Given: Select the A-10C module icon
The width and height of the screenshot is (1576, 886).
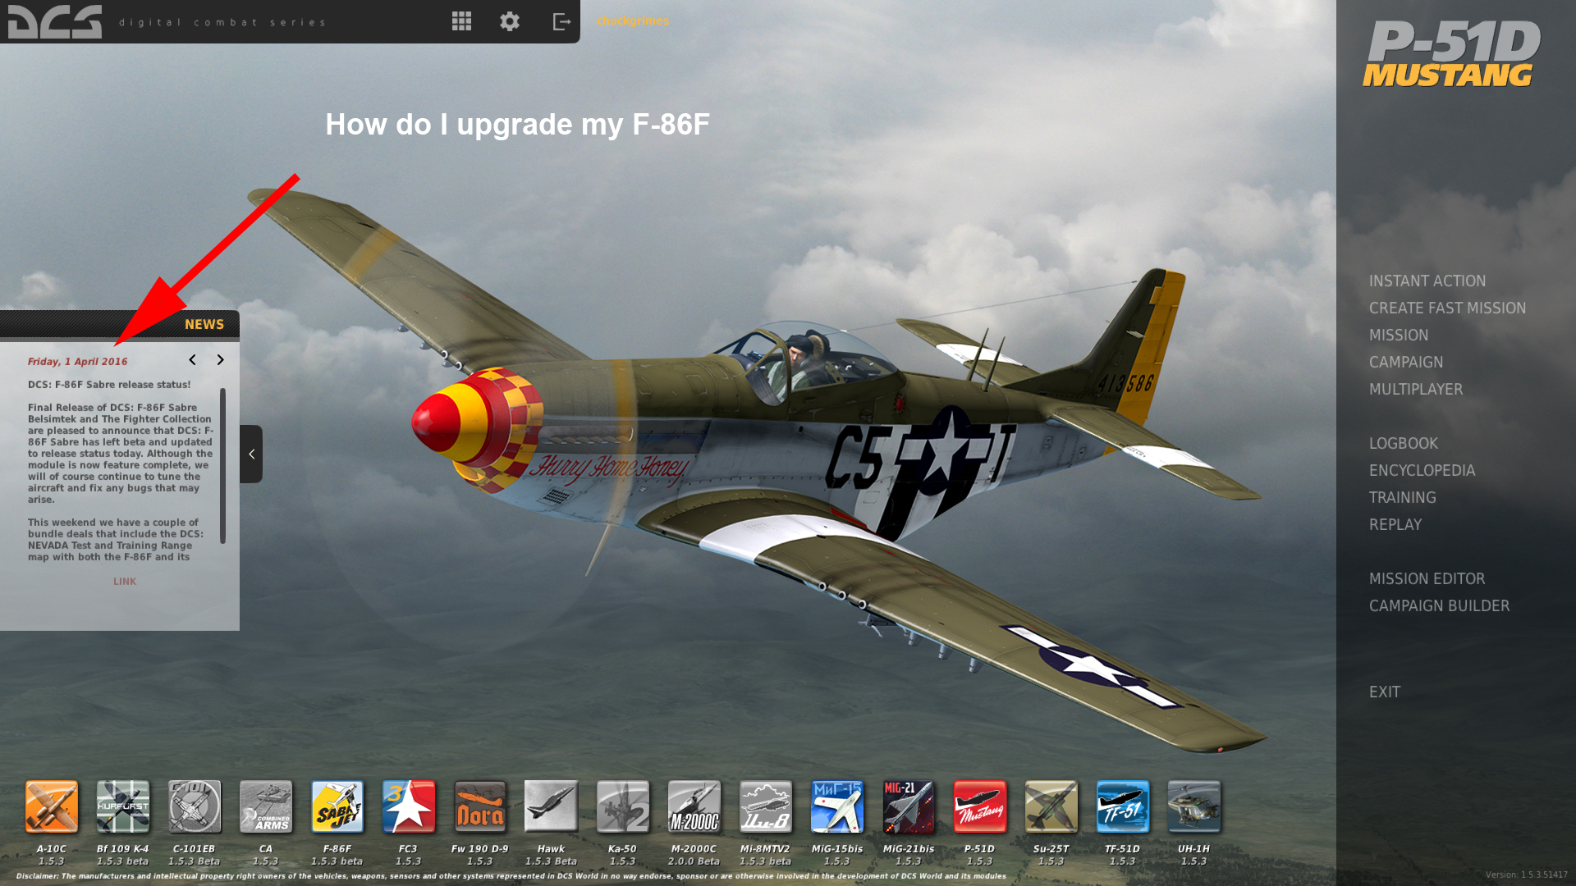Looking at the screenshot, I should tap(52, 806).
